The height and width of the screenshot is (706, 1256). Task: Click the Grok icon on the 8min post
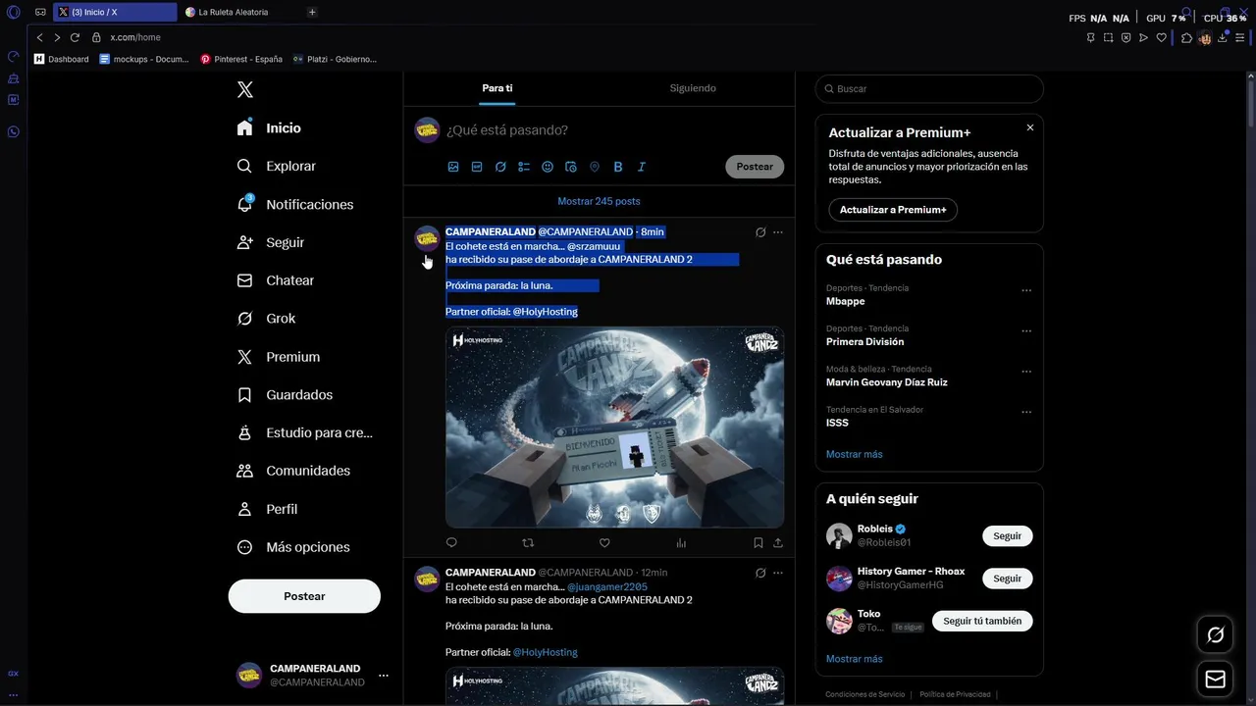[760, 232]
